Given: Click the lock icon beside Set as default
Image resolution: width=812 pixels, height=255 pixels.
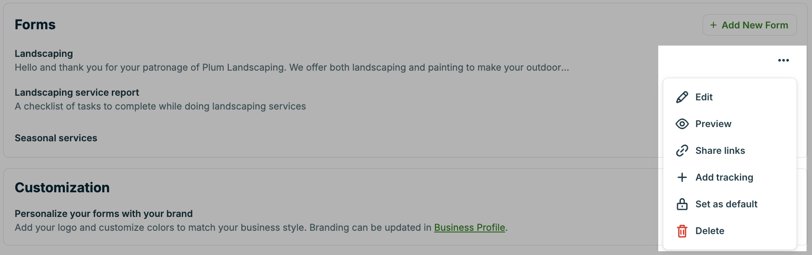Looking at the screenshot, I should coord(682,204).
